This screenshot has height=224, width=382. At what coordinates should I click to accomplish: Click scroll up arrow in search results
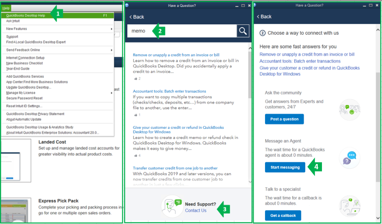point(250,48)
